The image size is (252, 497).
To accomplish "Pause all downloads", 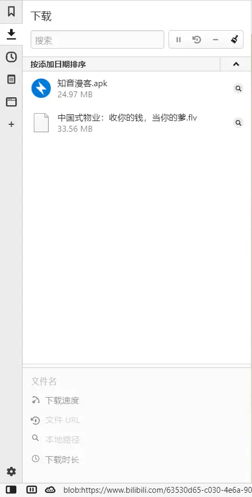I will coord(179,40).
